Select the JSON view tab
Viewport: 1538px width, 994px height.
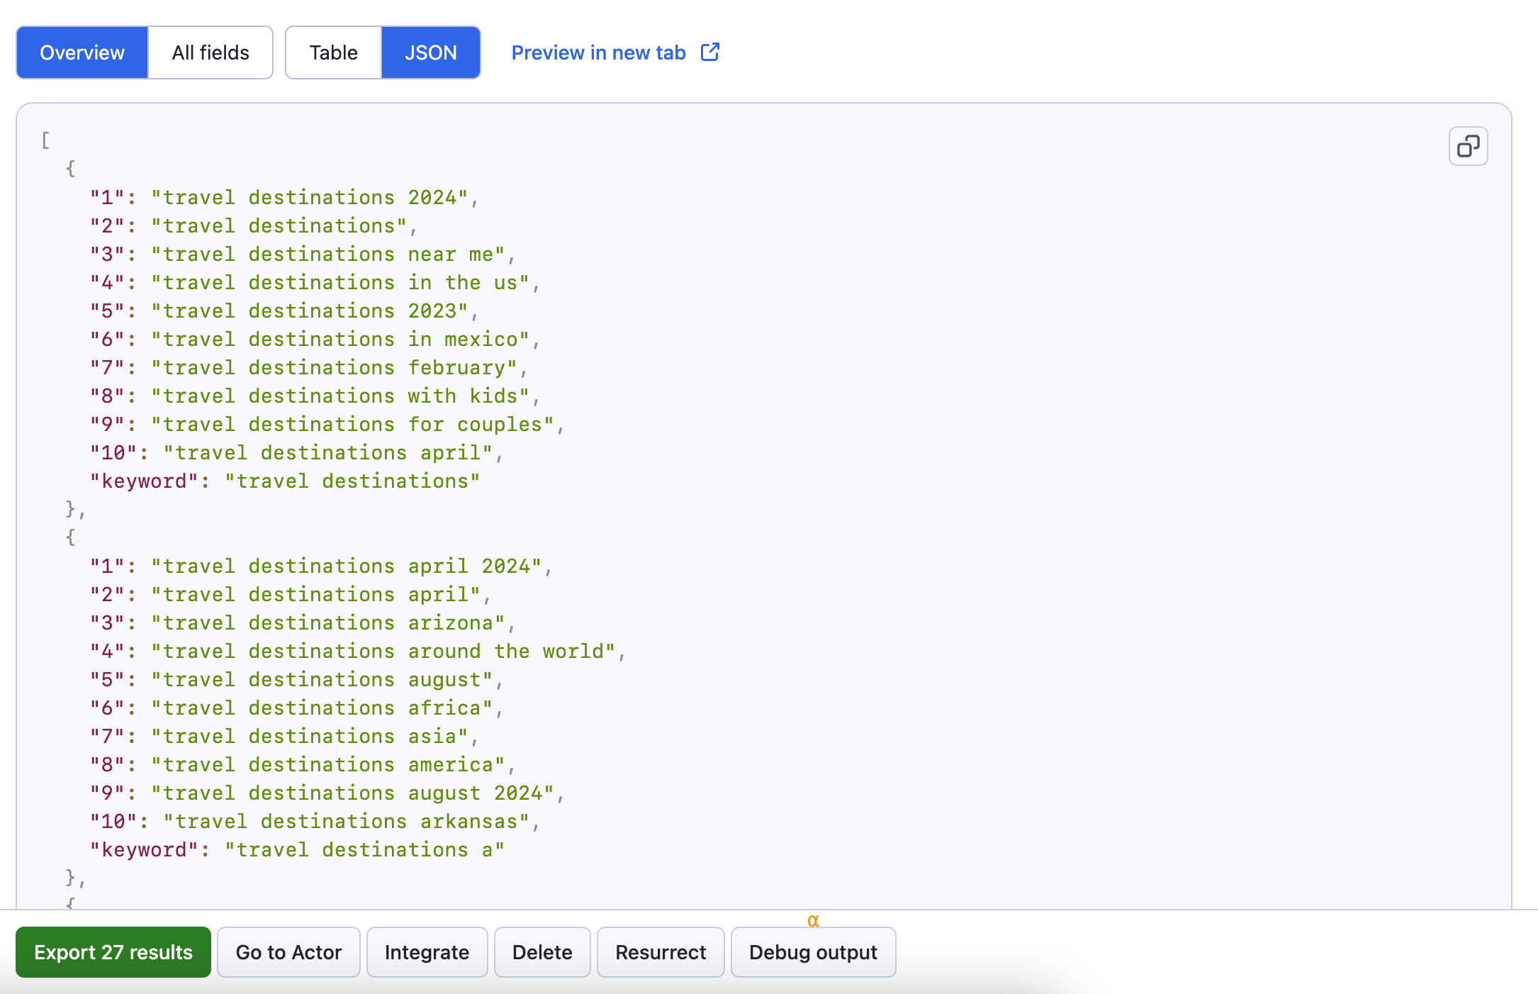coord(431,52)
